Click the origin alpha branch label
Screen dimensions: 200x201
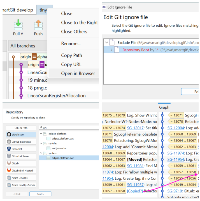(x=34, y=57)
